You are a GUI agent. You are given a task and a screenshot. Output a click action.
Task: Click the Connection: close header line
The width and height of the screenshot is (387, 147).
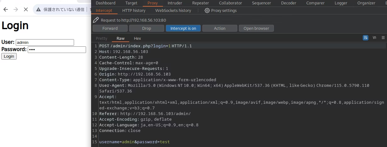tap(120, 131)
